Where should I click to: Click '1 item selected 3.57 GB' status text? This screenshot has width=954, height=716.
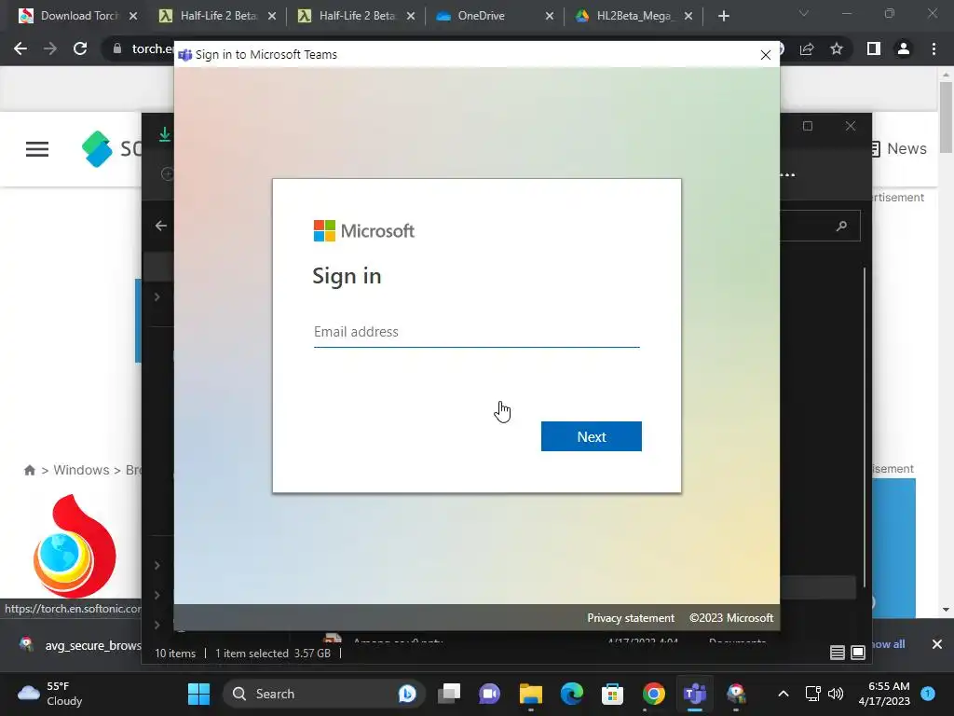[x=273, y=654]
